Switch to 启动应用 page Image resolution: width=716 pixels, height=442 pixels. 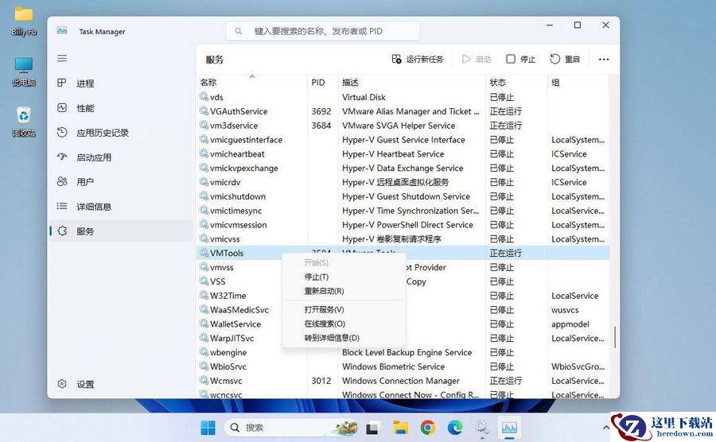click(x=121, y=157)
